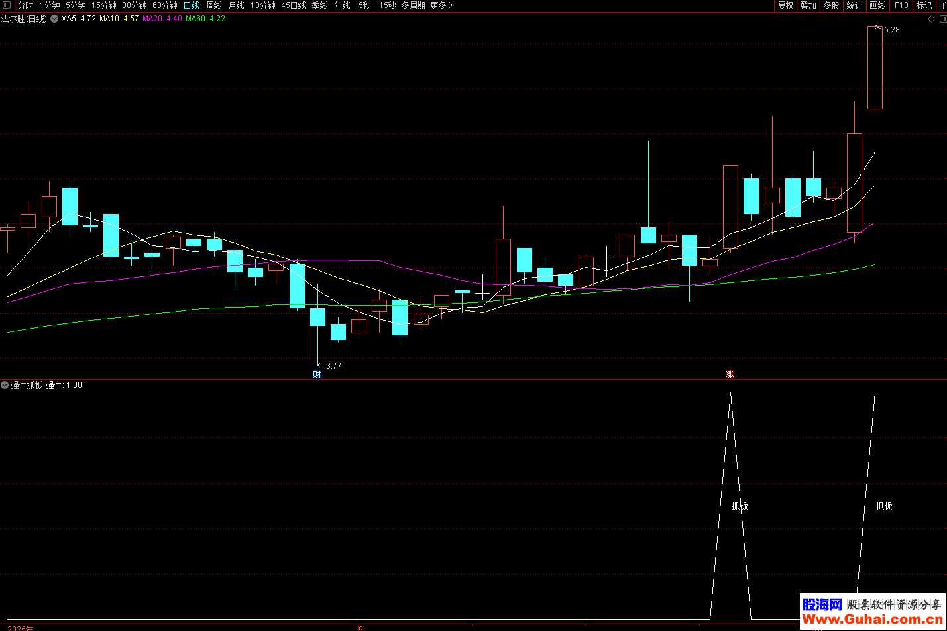This screenshot has width=947, height=631.
Task: Expand the 法尔胜 main chart indicator dropdown
Action: 54,19
